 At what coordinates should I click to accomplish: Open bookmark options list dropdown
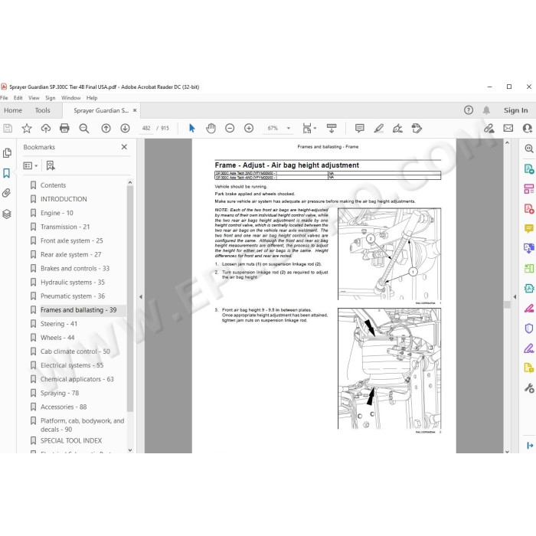[x=31, y=166]
